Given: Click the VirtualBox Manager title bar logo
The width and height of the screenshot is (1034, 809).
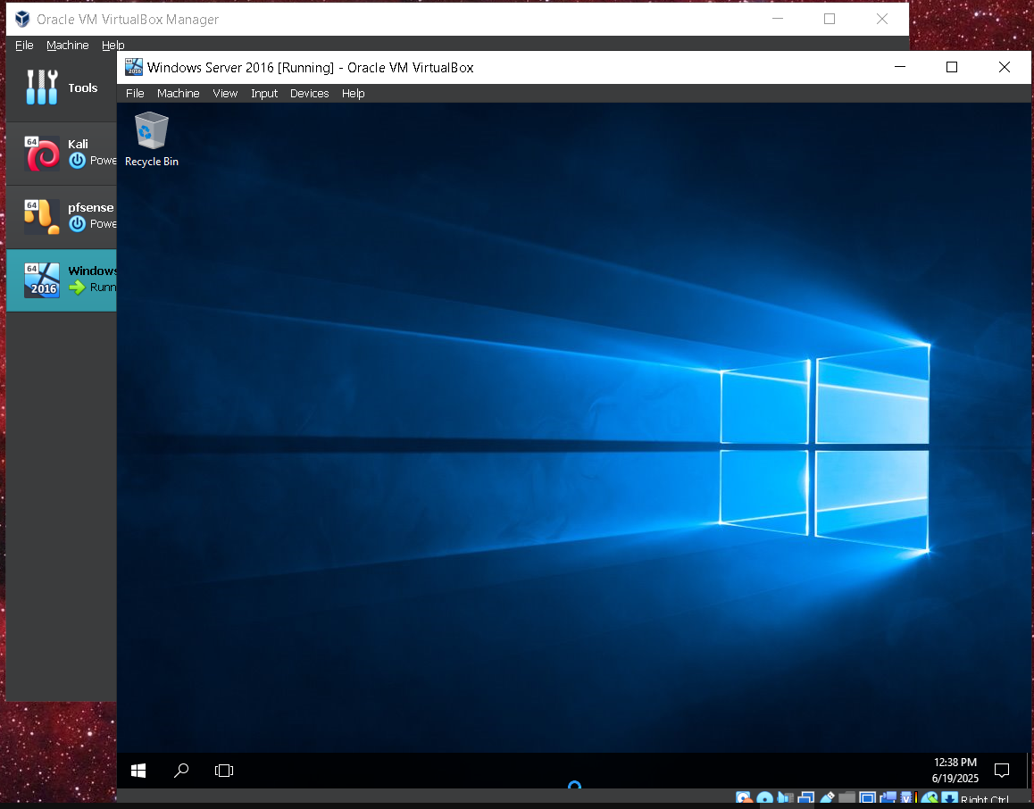Looking at the screenshot, I should pos(22,19).
